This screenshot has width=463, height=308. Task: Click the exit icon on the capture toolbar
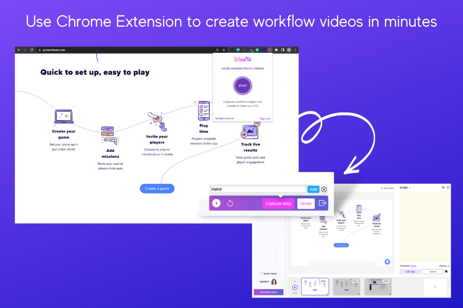323,203
